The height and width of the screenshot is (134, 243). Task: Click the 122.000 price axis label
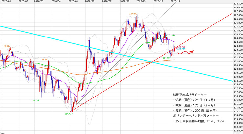click(238, 54)
